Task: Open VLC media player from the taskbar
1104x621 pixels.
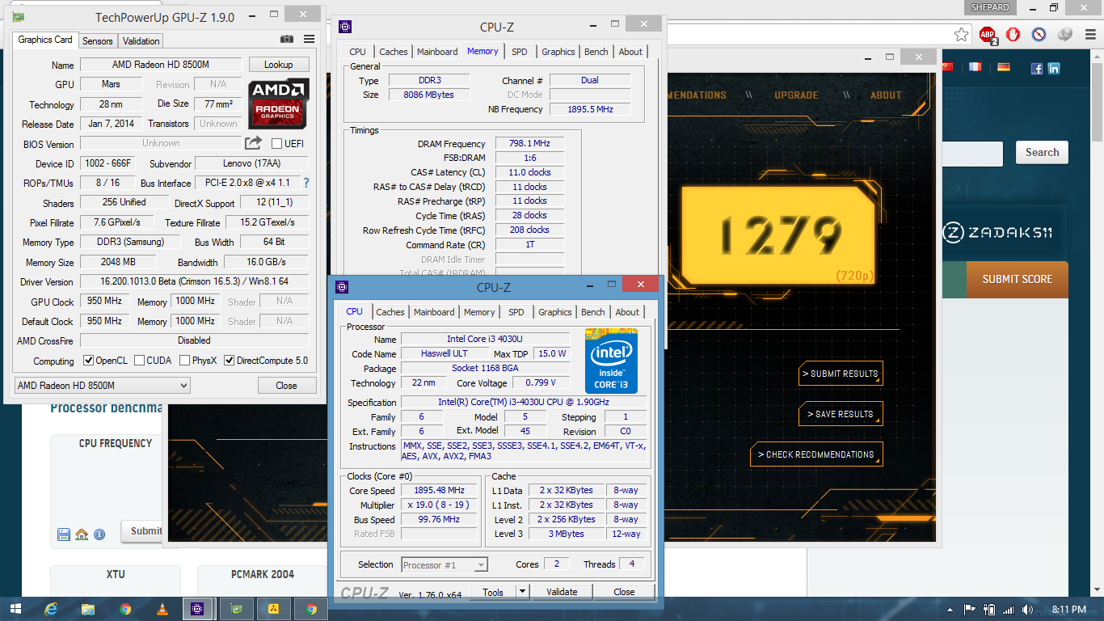Action: click(162, 609)
